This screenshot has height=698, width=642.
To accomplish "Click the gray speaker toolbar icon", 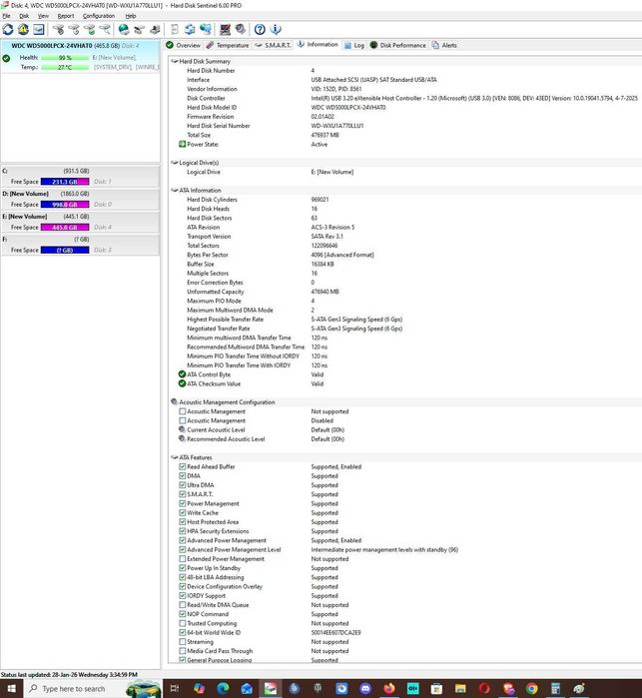I will 241,29.
